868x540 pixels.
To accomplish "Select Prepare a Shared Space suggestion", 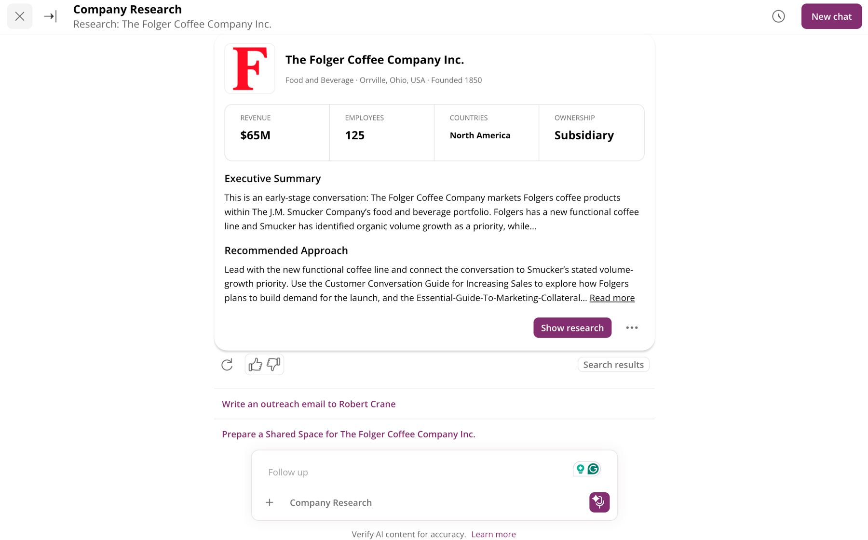I will pyautogui.click(x=348, y=434).
